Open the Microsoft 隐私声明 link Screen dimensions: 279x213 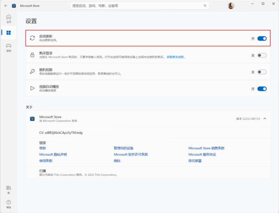[53, 154]
